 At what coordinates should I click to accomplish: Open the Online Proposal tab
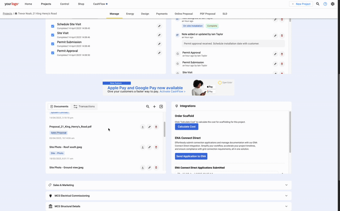pos(184,14)
